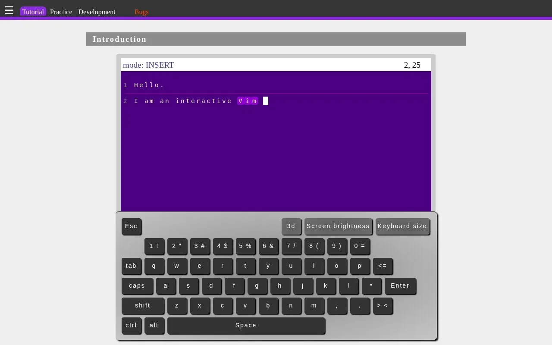Image resolution: width=552 pixels, height=345 pixels.
Task: Click the Introduction section header
Action: coord(276,39)
